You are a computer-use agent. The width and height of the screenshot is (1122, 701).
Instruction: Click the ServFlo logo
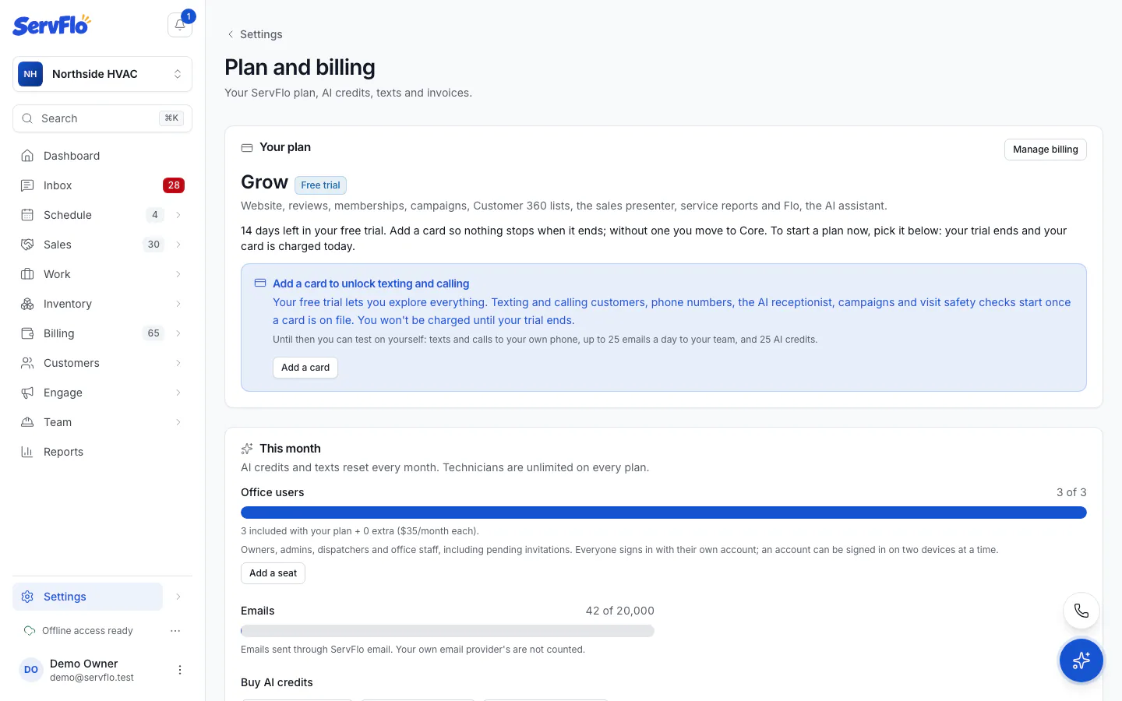click(x=51, y=25)
